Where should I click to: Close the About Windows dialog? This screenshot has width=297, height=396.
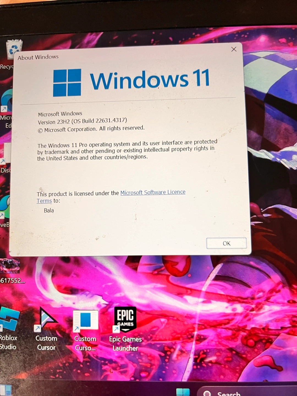point(234,49)
